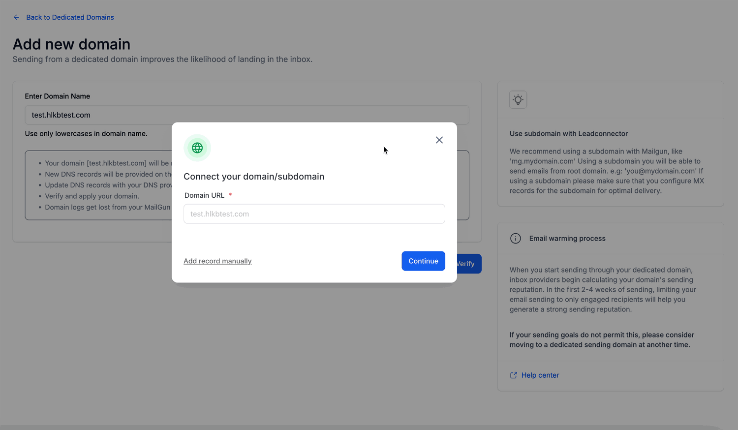Screen dimensions: 738x430
Task: Click the Enter Domain Name text box
Action: [x=246, y=115]
